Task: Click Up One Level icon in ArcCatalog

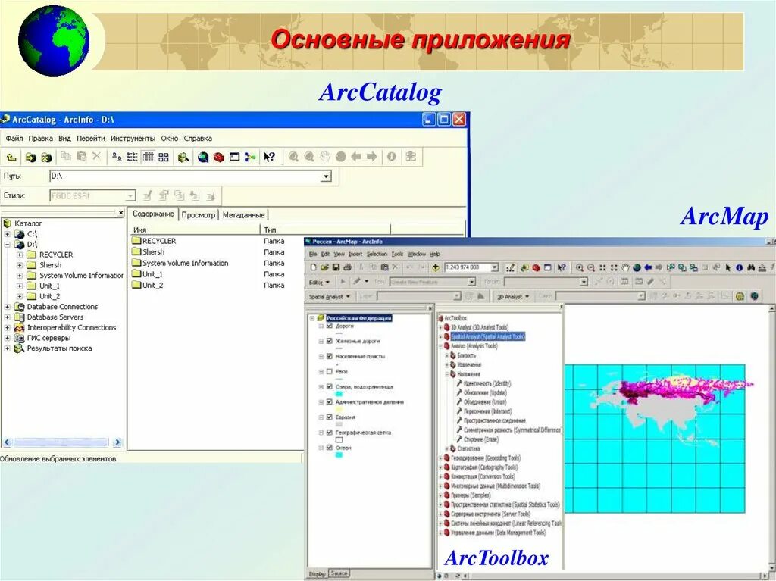Action: [11, 157]
